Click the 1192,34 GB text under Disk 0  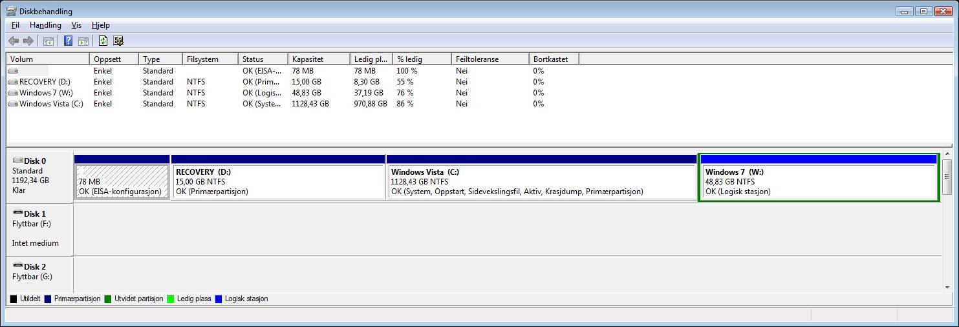(30, 181)
